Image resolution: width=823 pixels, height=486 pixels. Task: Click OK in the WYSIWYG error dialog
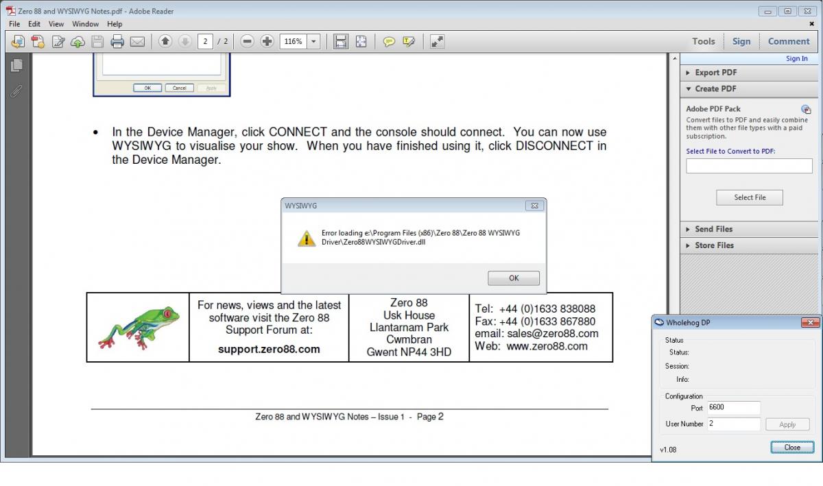514,278
